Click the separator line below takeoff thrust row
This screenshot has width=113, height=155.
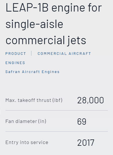tap(56, 110)
